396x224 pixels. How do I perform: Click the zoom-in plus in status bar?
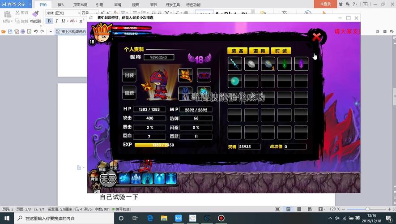coord(389,209)
